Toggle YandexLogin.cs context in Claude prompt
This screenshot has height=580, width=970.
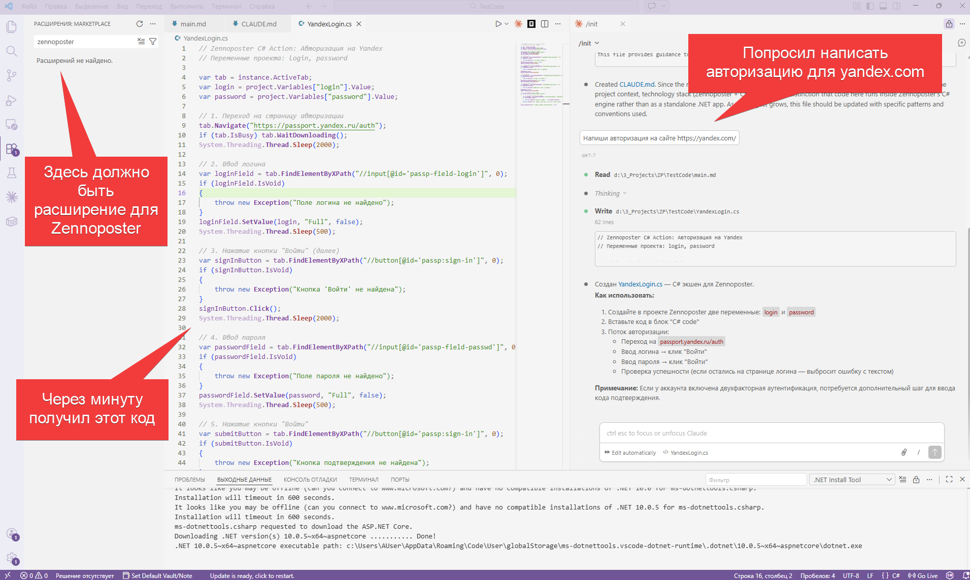pos(685,453)
